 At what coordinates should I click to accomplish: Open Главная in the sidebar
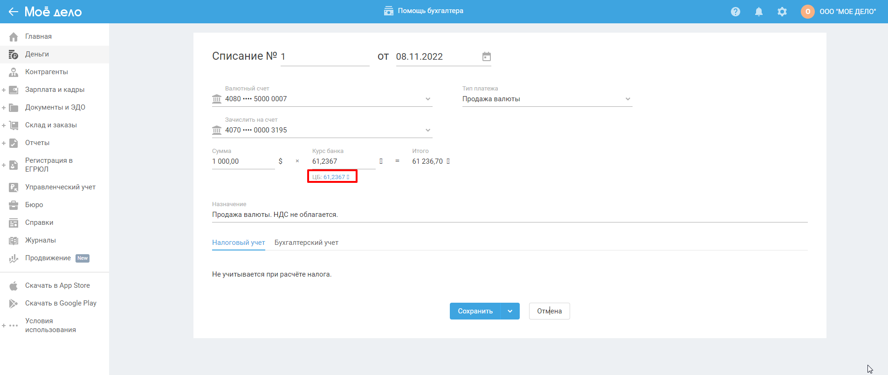tap(55, 36)
